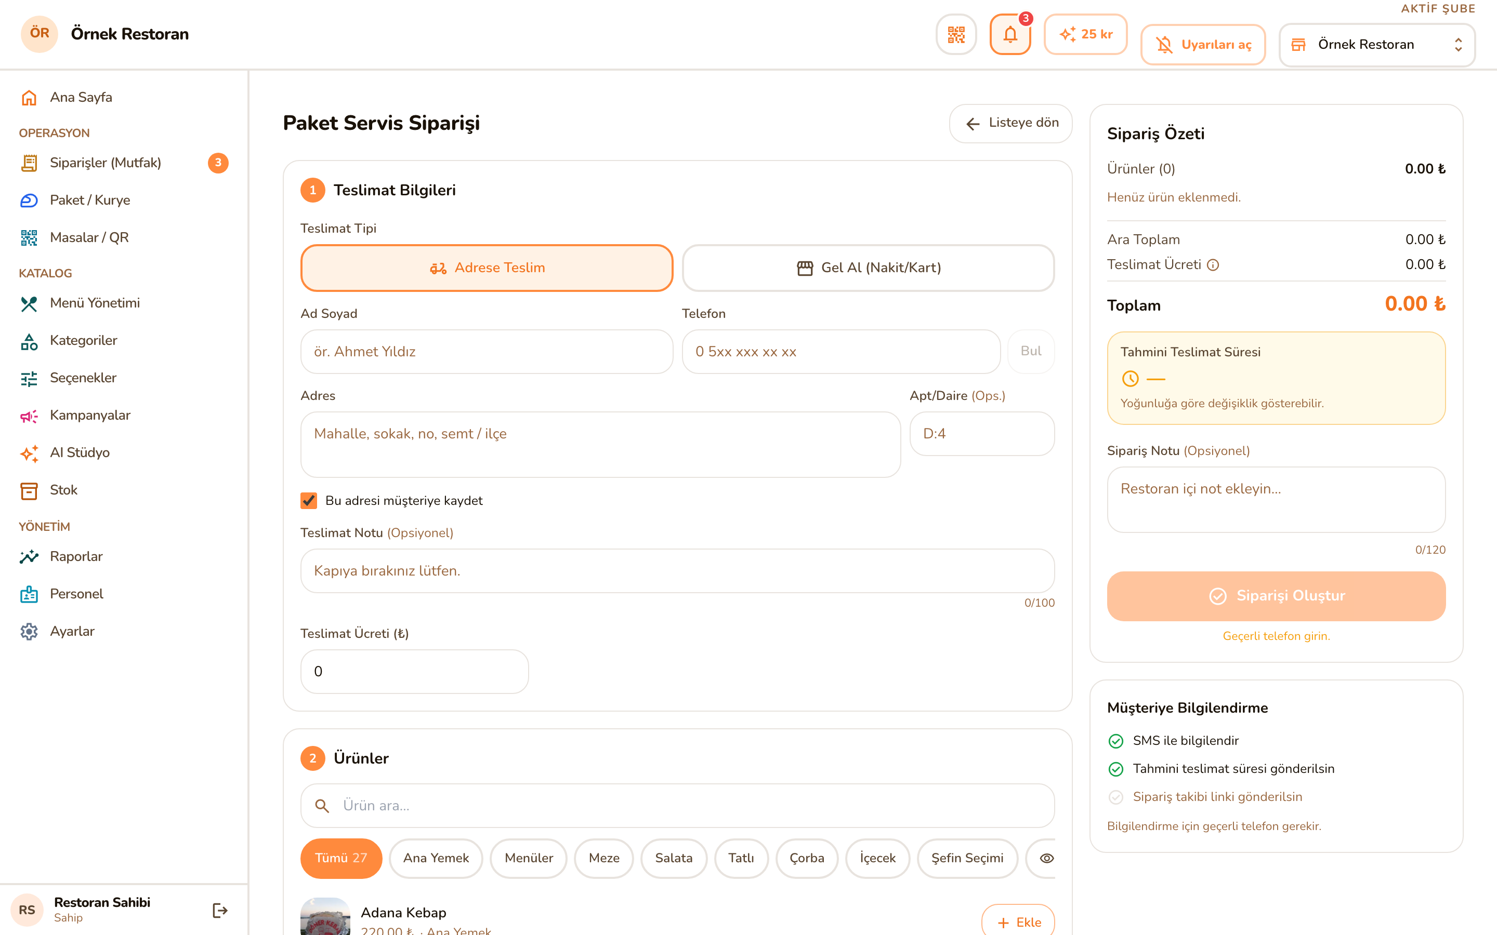Open AI Stüdyo
1497x935 pixels.
[124, 452]
